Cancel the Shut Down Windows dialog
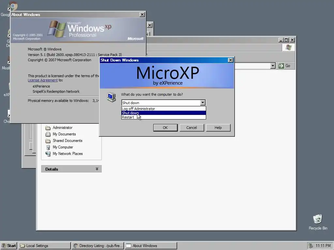 point(192,128)
